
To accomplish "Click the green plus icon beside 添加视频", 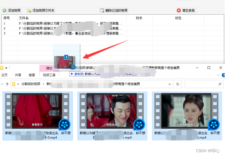I will click(x=5, y=11).
